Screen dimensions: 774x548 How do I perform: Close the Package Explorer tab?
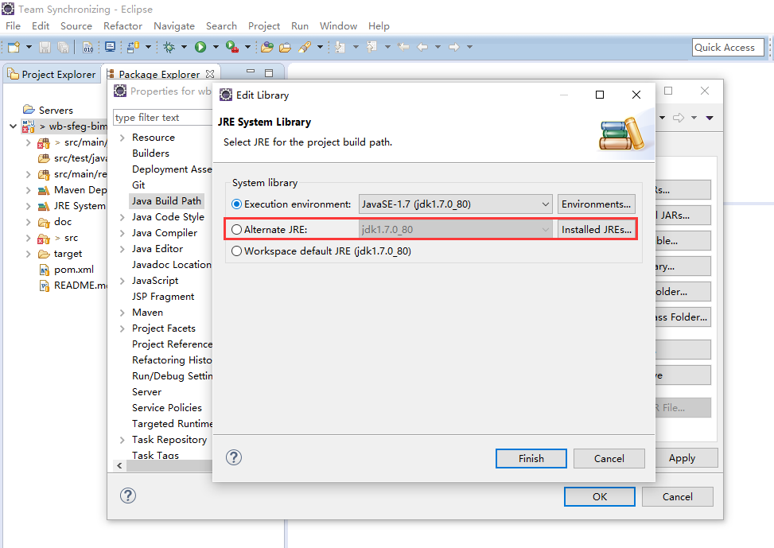[210, 73]
